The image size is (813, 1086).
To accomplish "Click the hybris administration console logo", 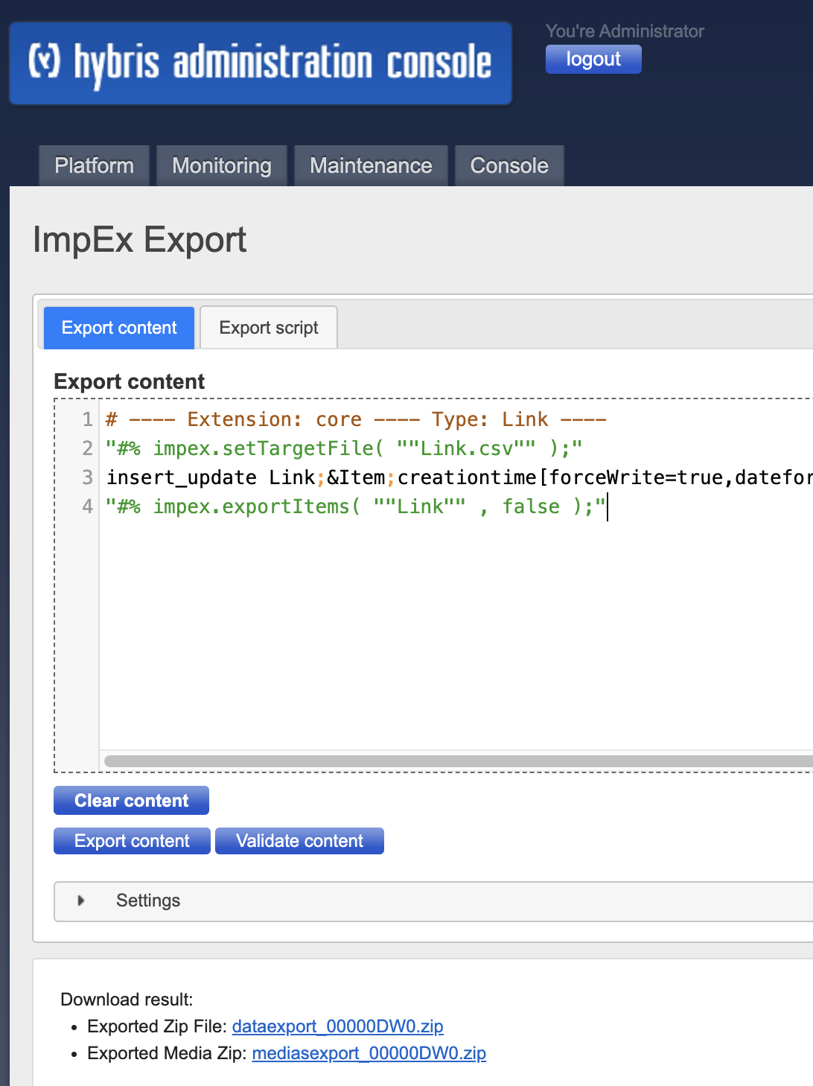I will click(x=261, y=63).
